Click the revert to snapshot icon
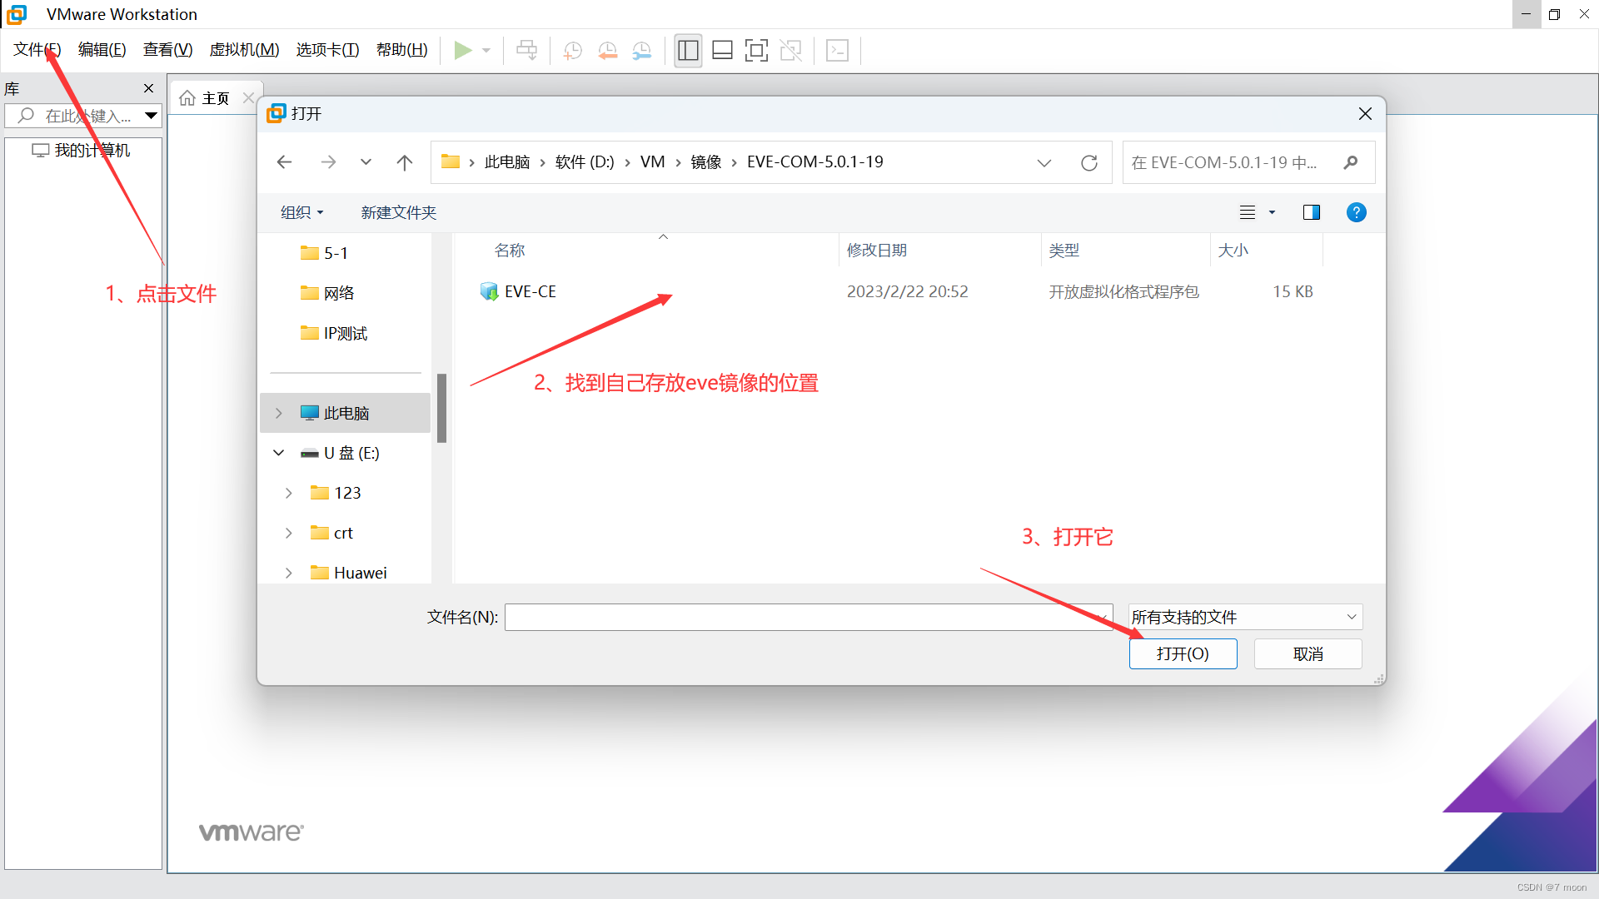The height and width of the screenshot is (899, 1599). coord(608,51)
